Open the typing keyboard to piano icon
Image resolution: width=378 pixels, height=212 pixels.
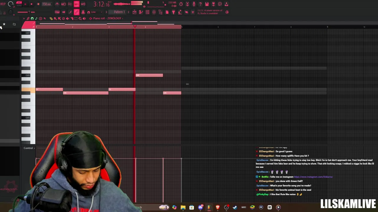(57, 12)
